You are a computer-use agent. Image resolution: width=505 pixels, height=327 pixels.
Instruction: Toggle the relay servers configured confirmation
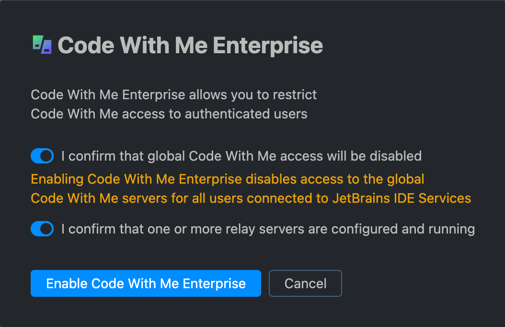[42, 229]
